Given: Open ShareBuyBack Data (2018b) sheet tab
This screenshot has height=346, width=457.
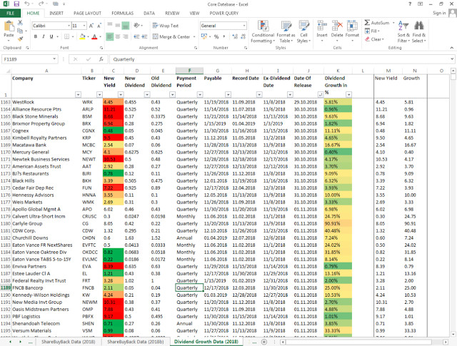Looking at the screenshot, I should 136,342.
